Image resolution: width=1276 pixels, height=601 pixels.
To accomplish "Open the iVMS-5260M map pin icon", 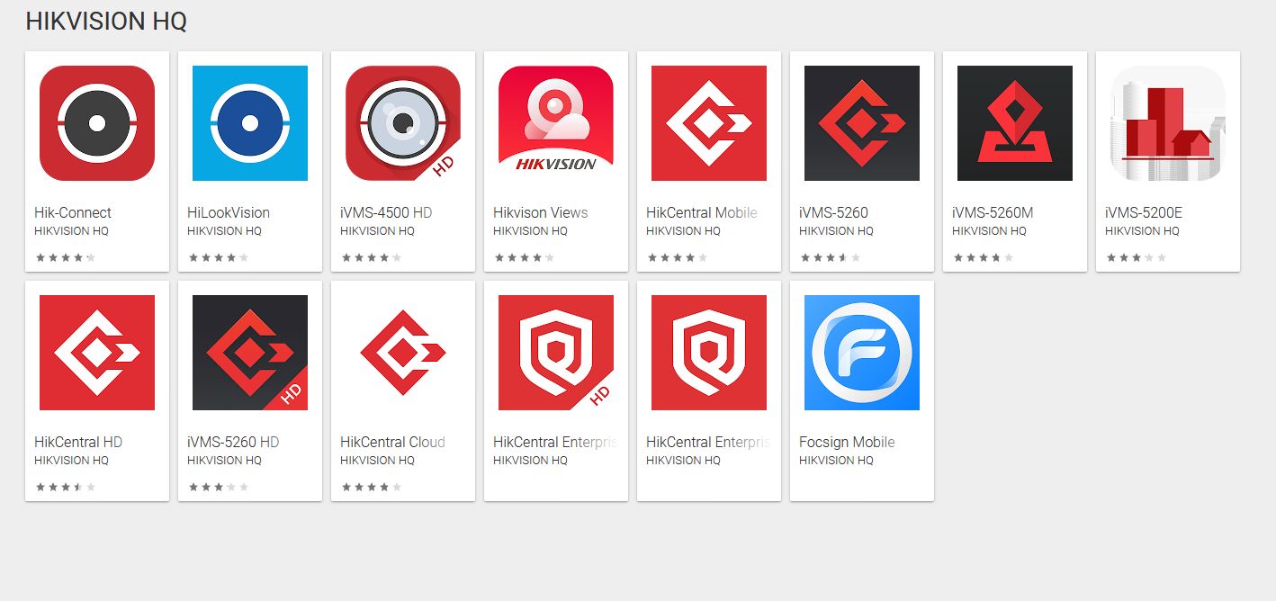I will (x=1015, y=123).
